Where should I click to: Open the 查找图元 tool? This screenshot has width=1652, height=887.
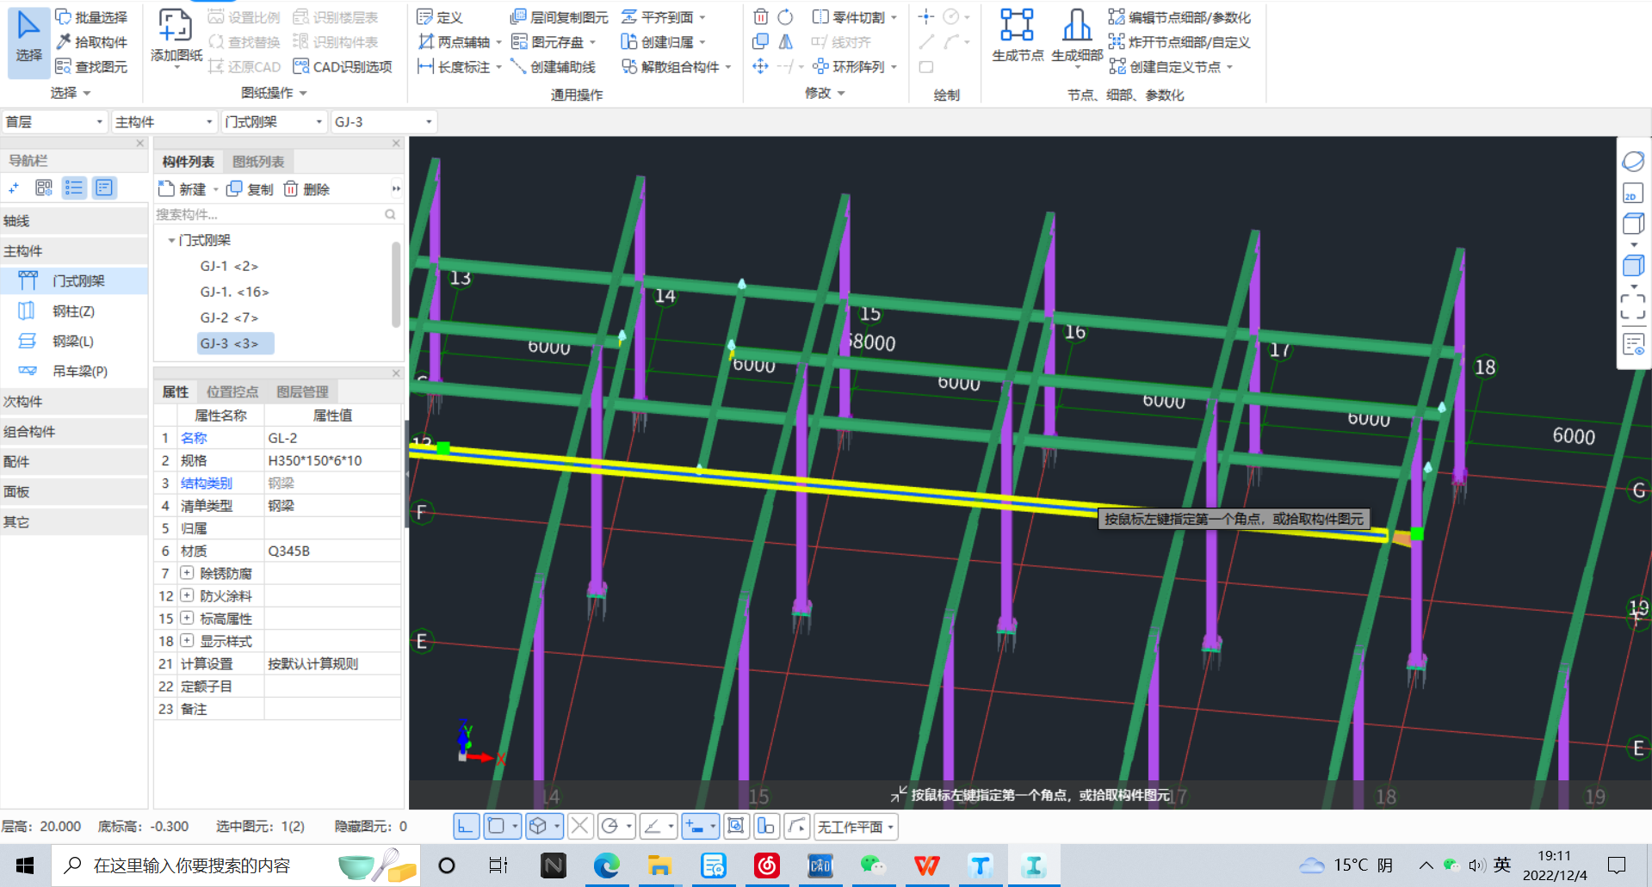pyautogui.click(x=91, y=67)
